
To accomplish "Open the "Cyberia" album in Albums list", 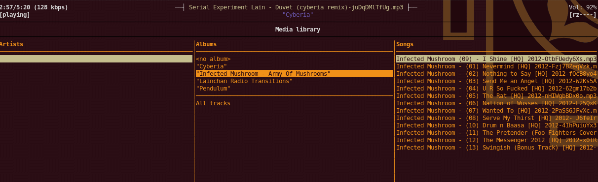I will click(211, 66).
